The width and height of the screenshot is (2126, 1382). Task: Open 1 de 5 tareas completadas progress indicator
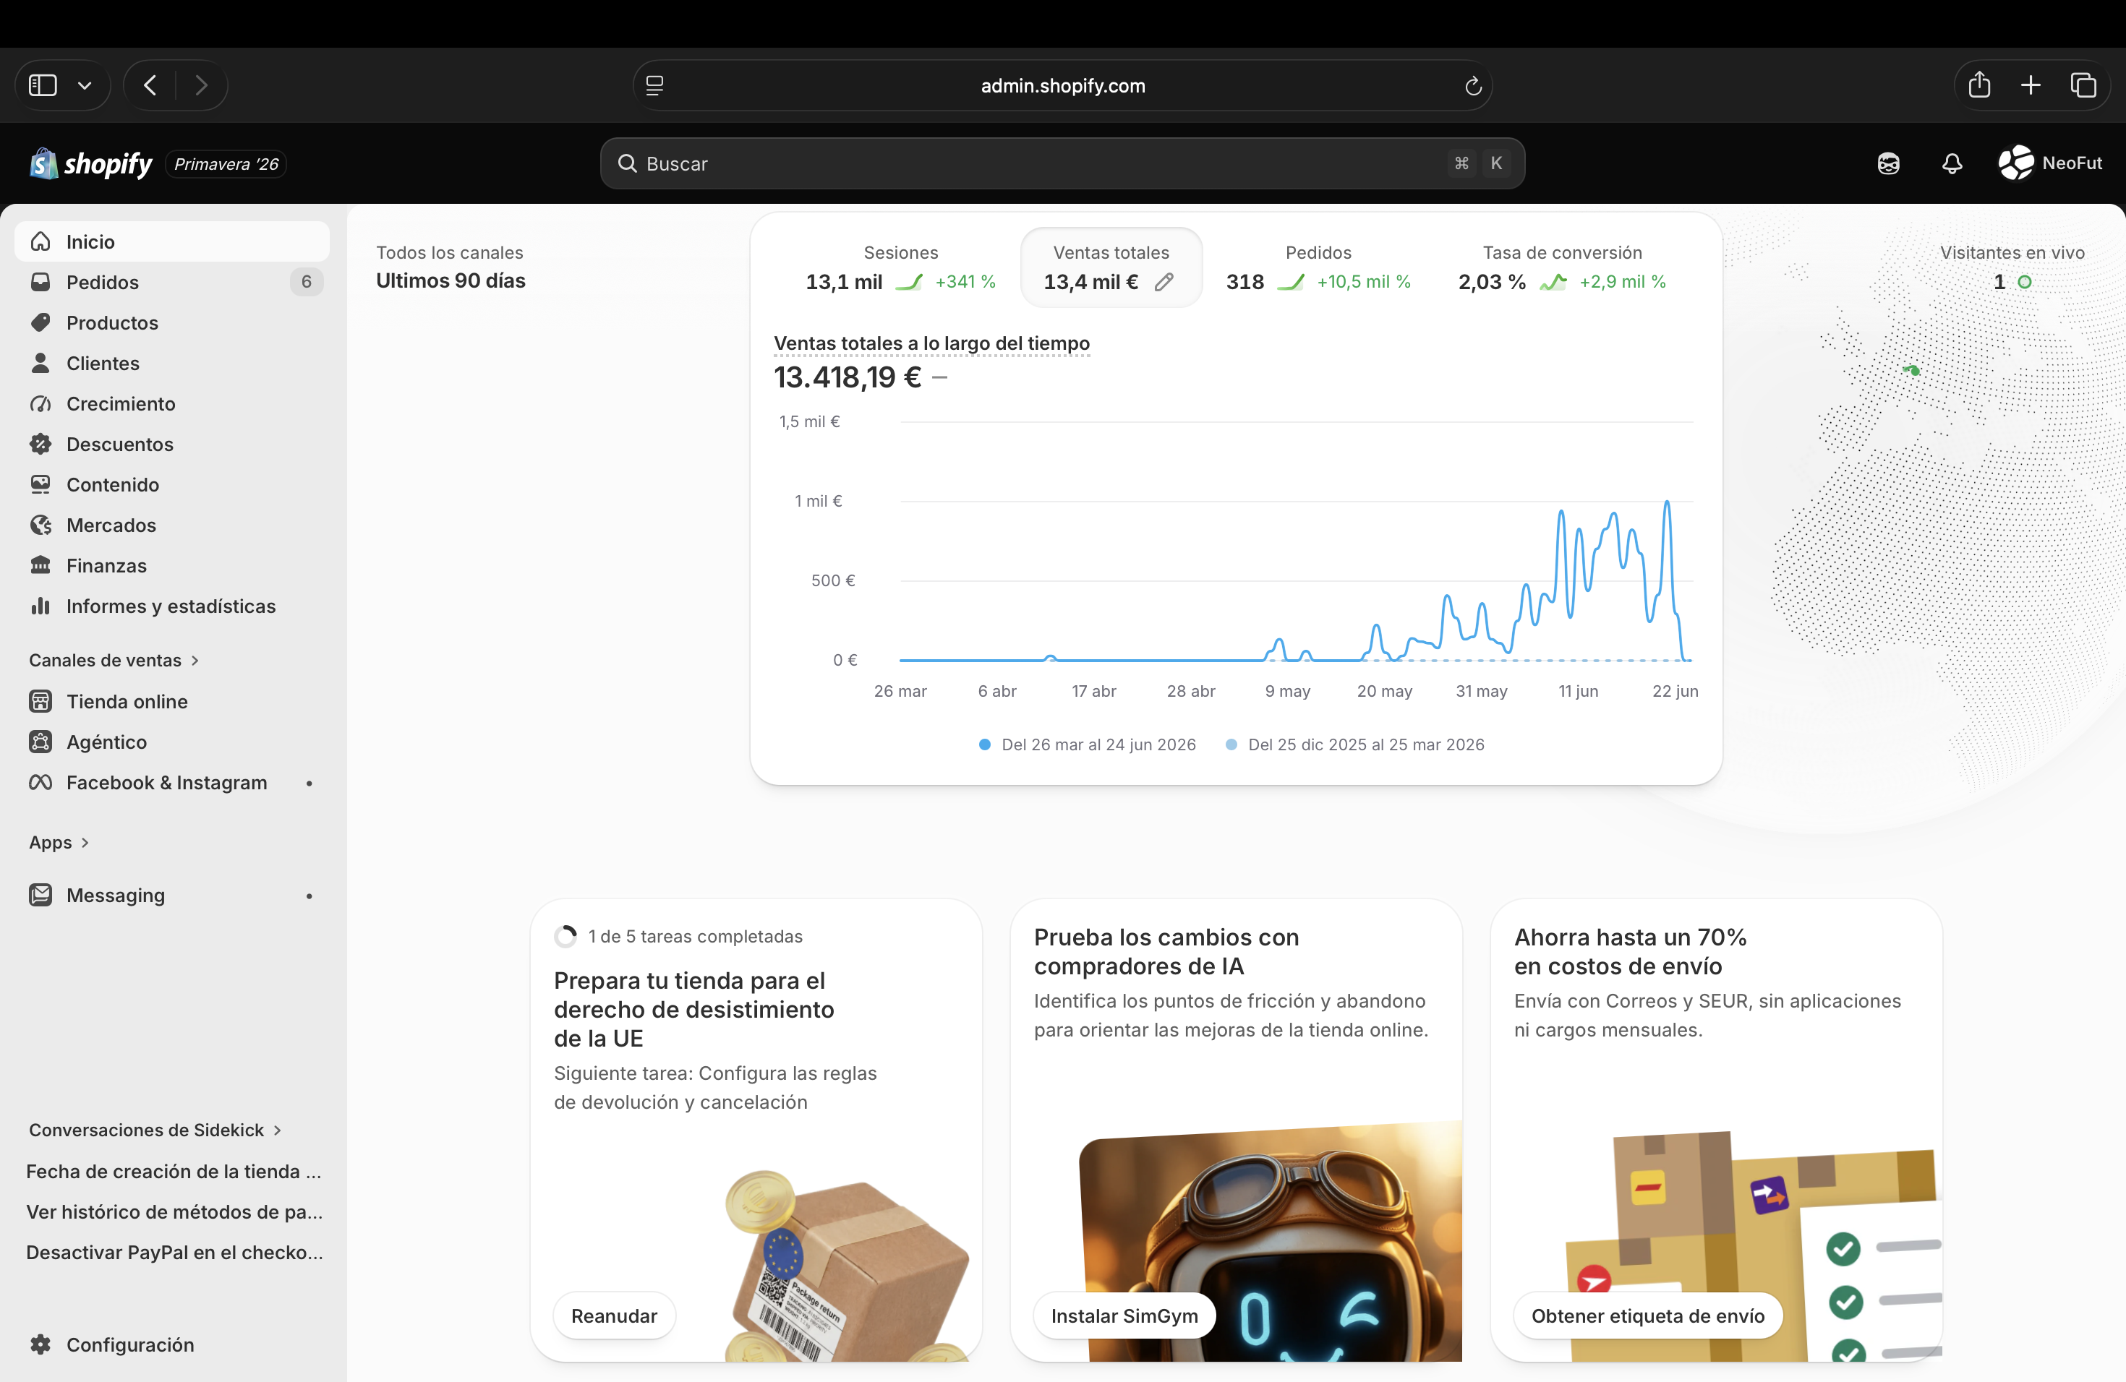[x=679, y=937]
